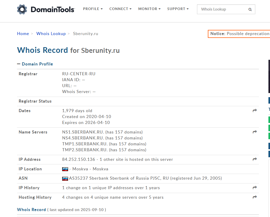Click the share arrow in Hosting History row
This screenshot has height=217, width=270.
coord(255,197)
